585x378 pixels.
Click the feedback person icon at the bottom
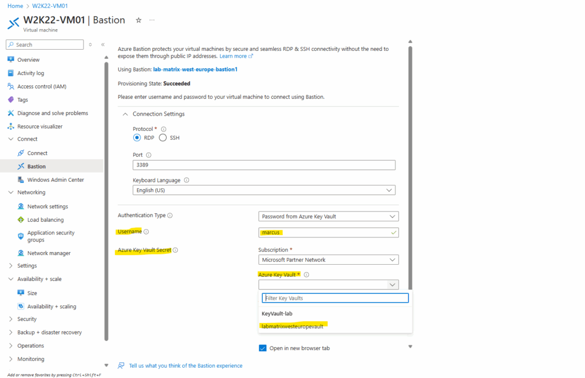click(121, 365)
